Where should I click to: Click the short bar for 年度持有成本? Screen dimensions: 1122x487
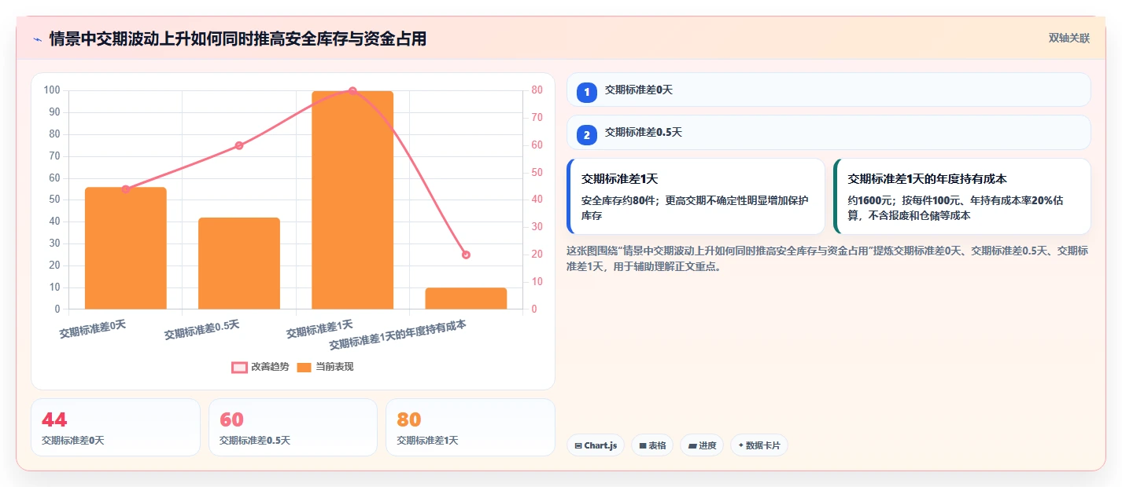coord(466,298)
